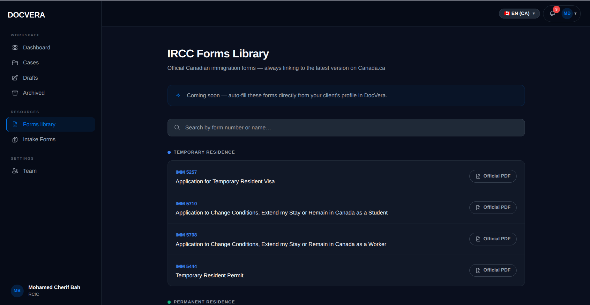Click MB avatar beside Mohamed Cherif Bah
Screen dimensions: 590x305
17,291
